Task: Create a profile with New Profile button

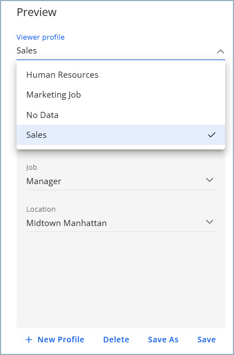Action: [x=55, y=340]
